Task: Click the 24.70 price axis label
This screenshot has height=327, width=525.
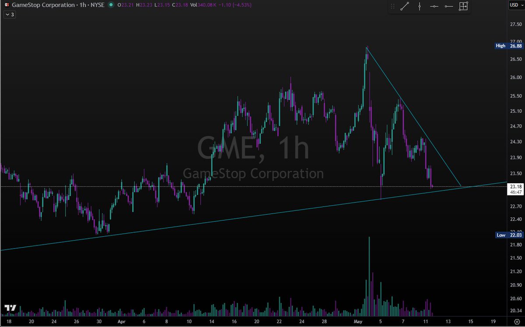Action: [516, 126]
